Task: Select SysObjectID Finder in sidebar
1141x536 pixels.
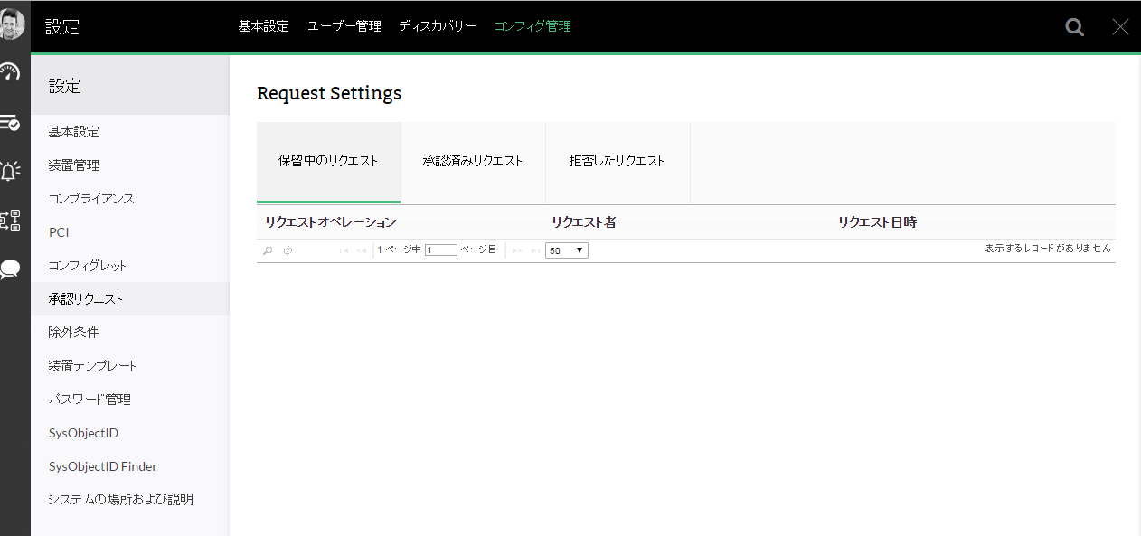Action: (130, 466)
